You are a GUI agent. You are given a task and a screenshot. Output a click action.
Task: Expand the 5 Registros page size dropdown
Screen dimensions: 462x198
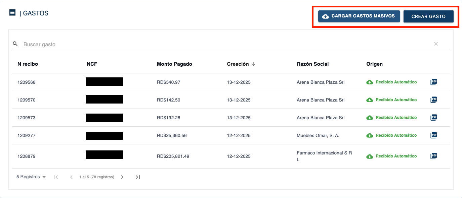click(31, 177)
